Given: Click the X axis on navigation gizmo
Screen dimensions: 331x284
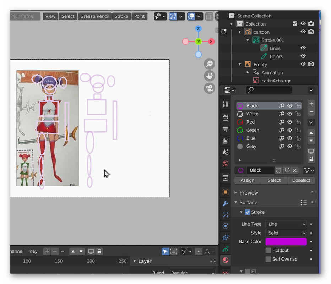Looking at the screenshot, I should [x=211, y=42].
